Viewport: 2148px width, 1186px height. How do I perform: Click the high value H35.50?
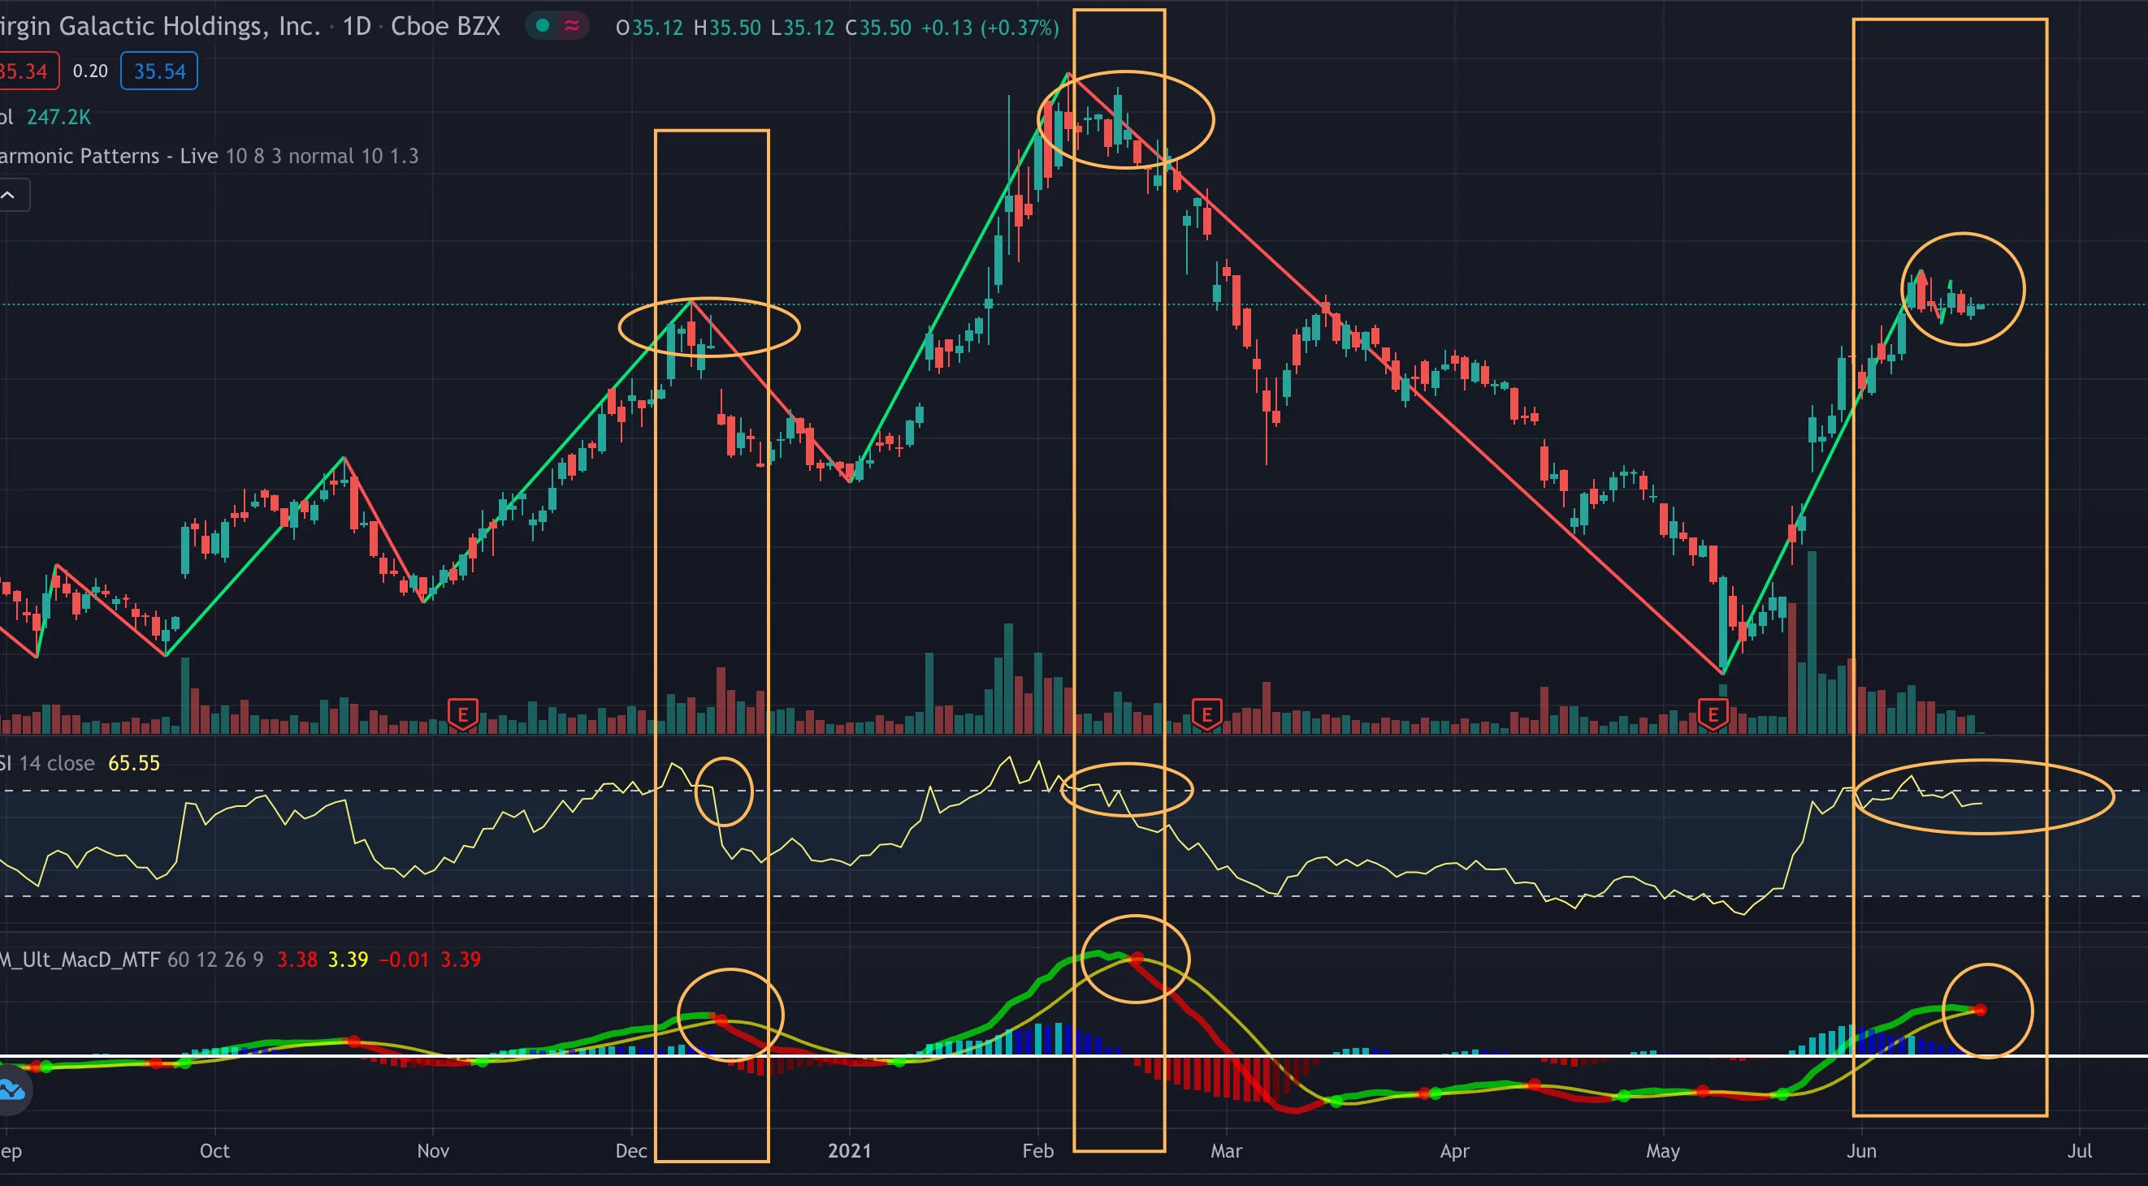[x=727, y=28]
